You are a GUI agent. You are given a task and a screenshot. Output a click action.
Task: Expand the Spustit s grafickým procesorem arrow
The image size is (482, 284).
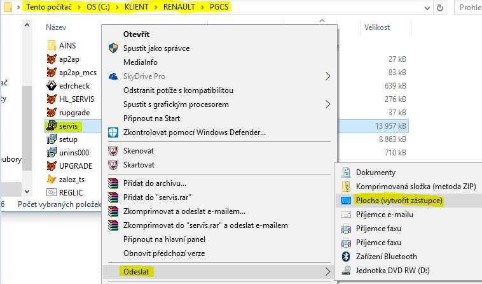click(327, 104)
